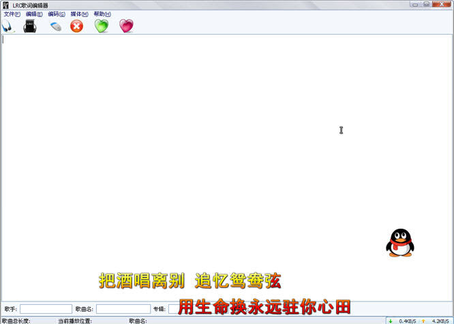Image resolution: width=454 pixels, height=324 pixels.
Task: Click the headphones icon in the toolbar
Action: point(7,27)
